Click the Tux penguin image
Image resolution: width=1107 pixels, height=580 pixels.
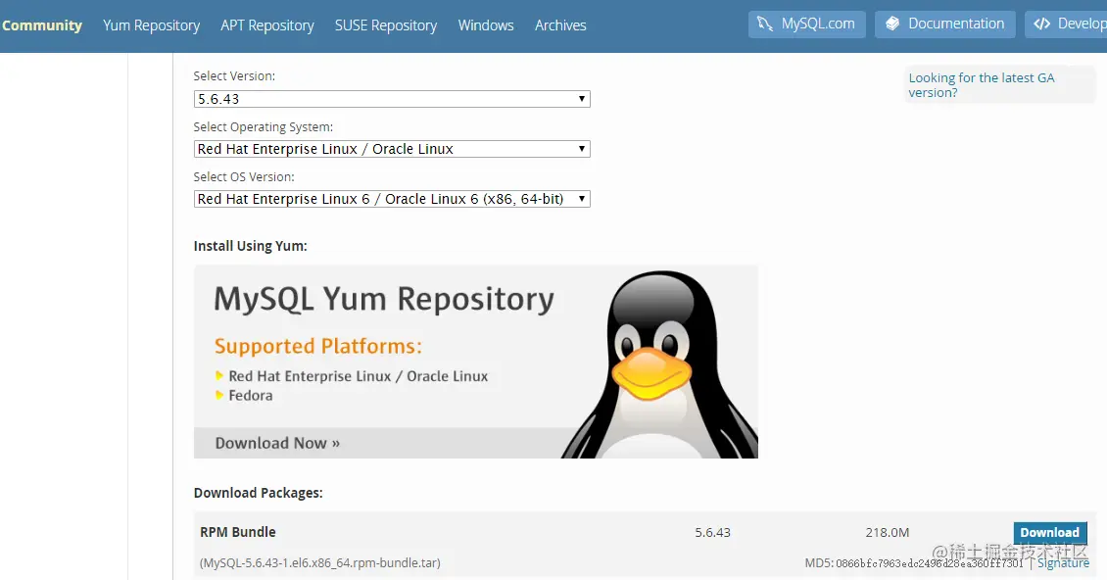660,364
